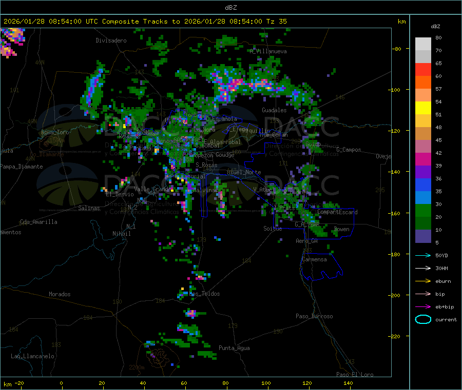Click the white 30HM track arrow
This screenshot has height=390, width=462.
click(x=423, y=268)
